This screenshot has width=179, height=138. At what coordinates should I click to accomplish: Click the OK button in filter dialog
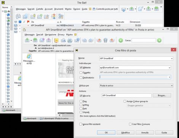click(x=106, y=132)
